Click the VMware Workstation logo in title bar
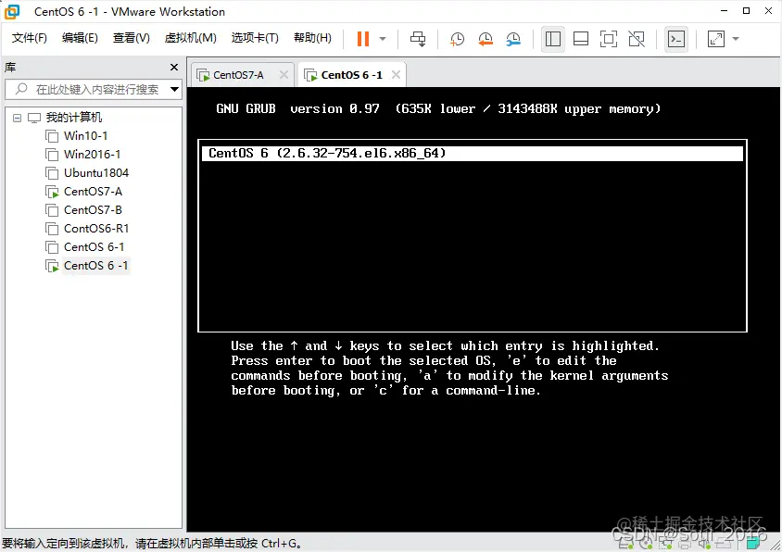 click(x=12, y=11)
